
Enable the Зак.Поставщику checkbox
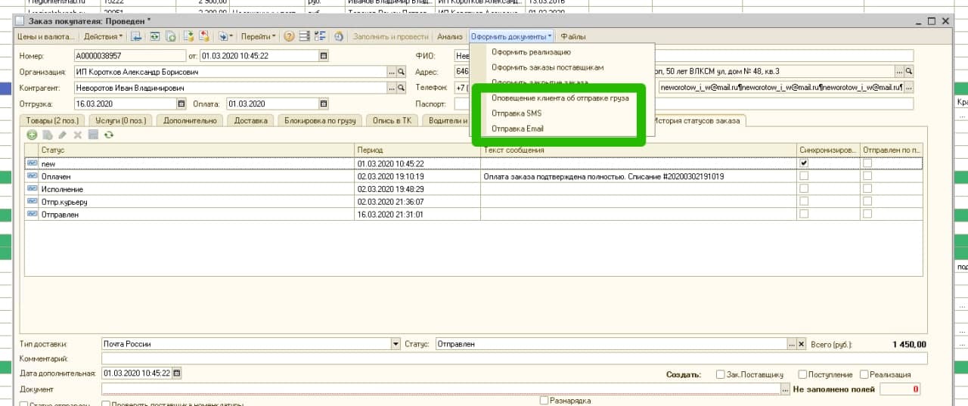(x=719, y=374)
